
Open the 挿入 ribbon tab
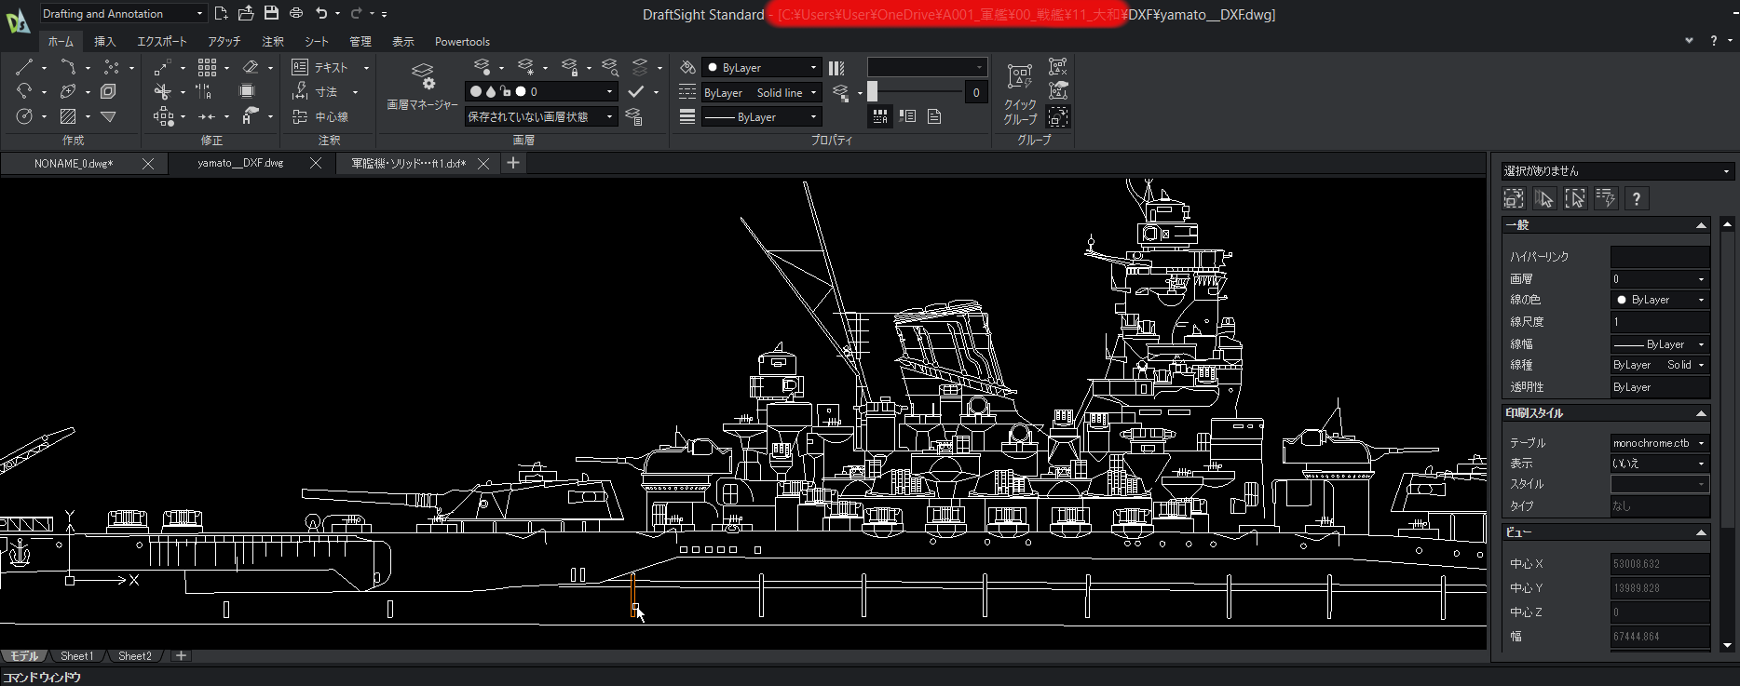(104, 42)
